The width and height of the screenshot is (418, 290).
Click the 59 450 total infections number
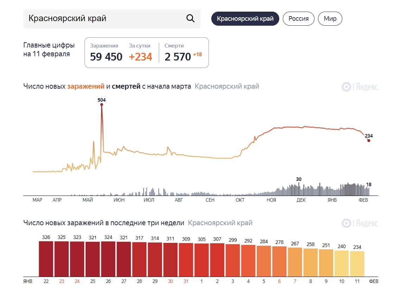(106, 57)
